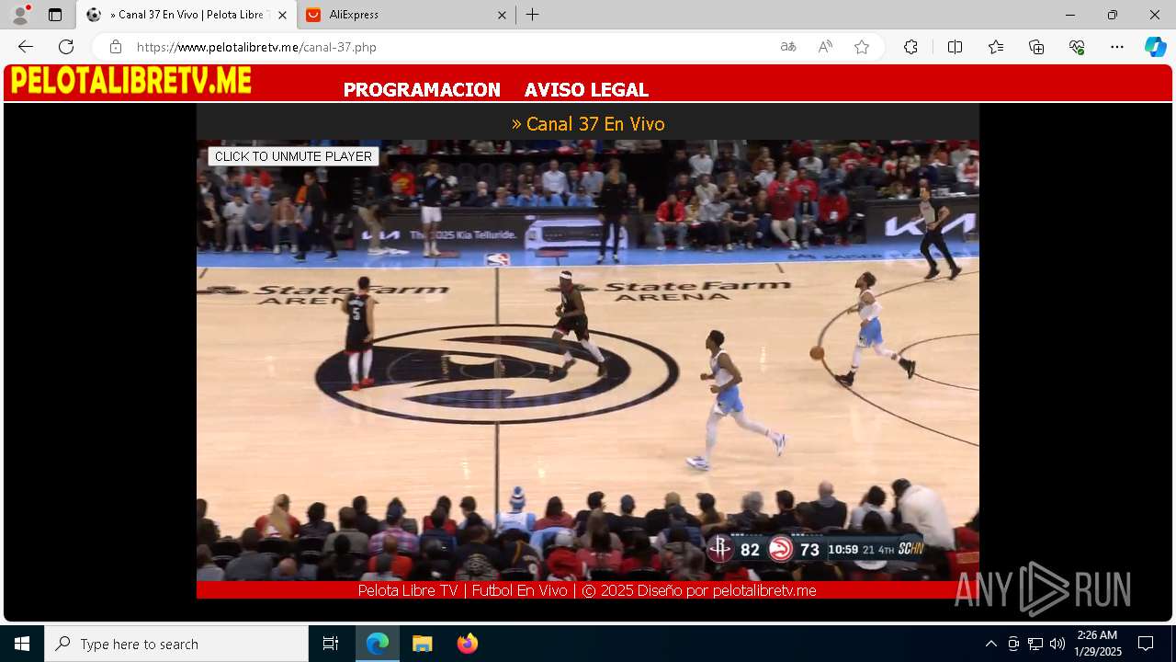Open the Favorites list icon
The height and width of the screenshot is (662, 1176).
tap(996, 47)
